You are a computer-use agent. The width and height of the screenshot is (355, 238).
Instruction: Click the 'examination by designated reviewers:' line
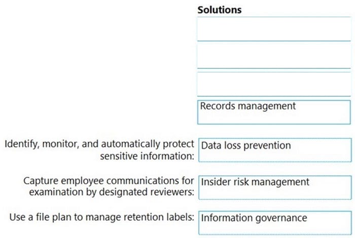coord(112,192)
